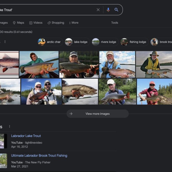The width and height of the screenshot is (172, 172).
Task: Select the arctic char suggestion chip
Action: [x=50, y=42]
